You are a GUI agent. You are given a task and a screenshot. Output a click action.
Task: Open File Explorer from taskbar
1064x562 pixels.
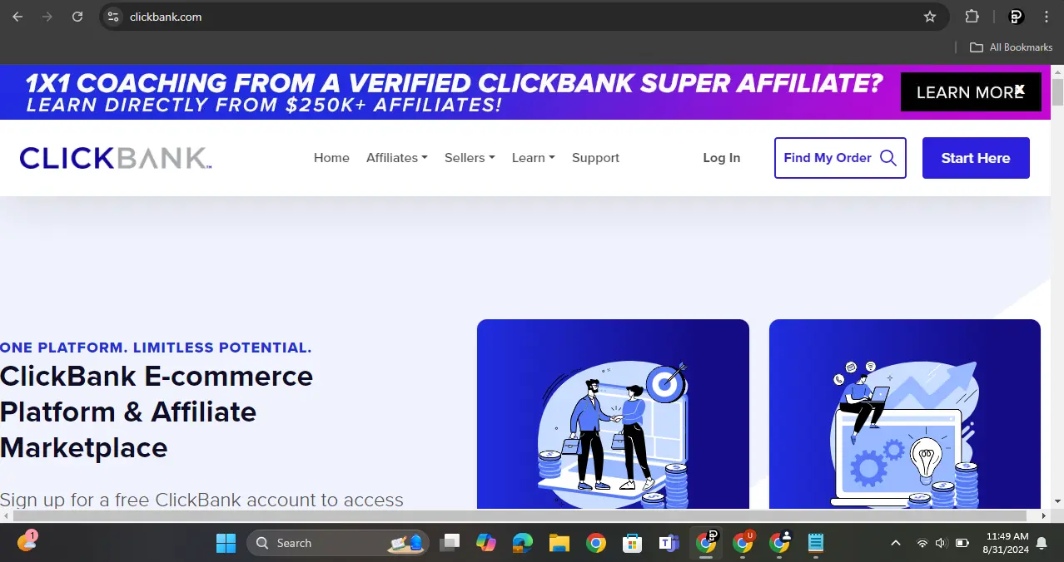(x=559, y=543)
